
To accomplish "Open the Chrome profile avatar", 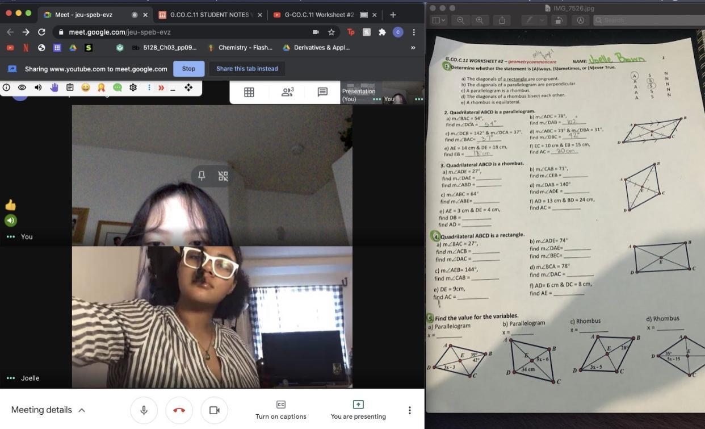I will [398, 32].
